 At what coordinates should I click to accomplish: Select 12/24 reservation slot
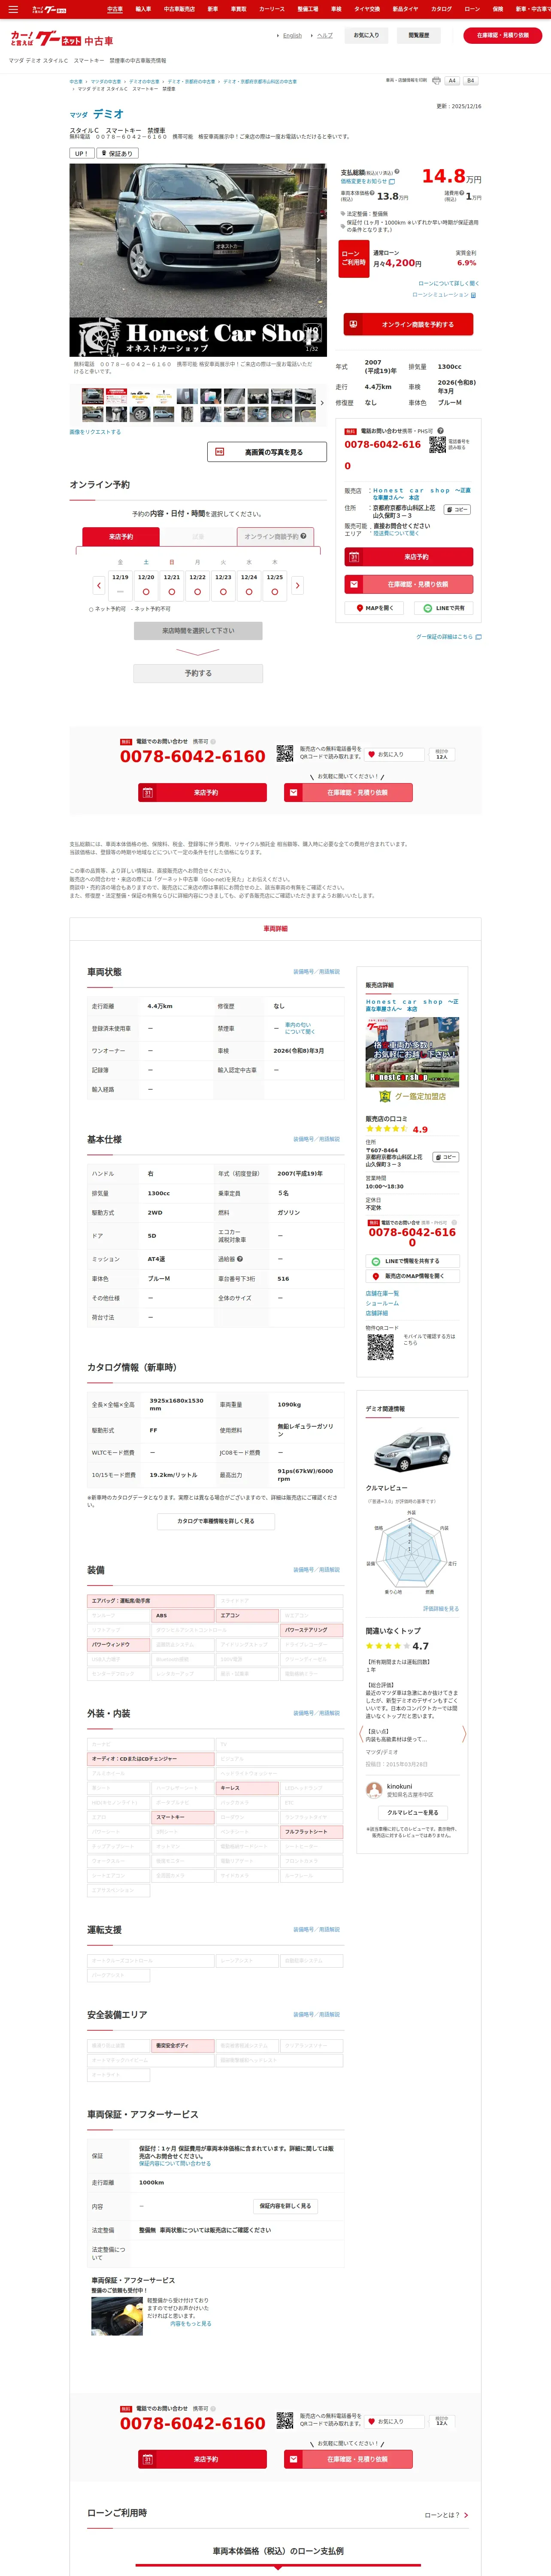pyautogui.click(x=249, y=585)
